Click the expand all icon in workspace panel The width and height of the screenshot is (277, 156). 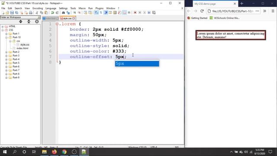[21, 22]
